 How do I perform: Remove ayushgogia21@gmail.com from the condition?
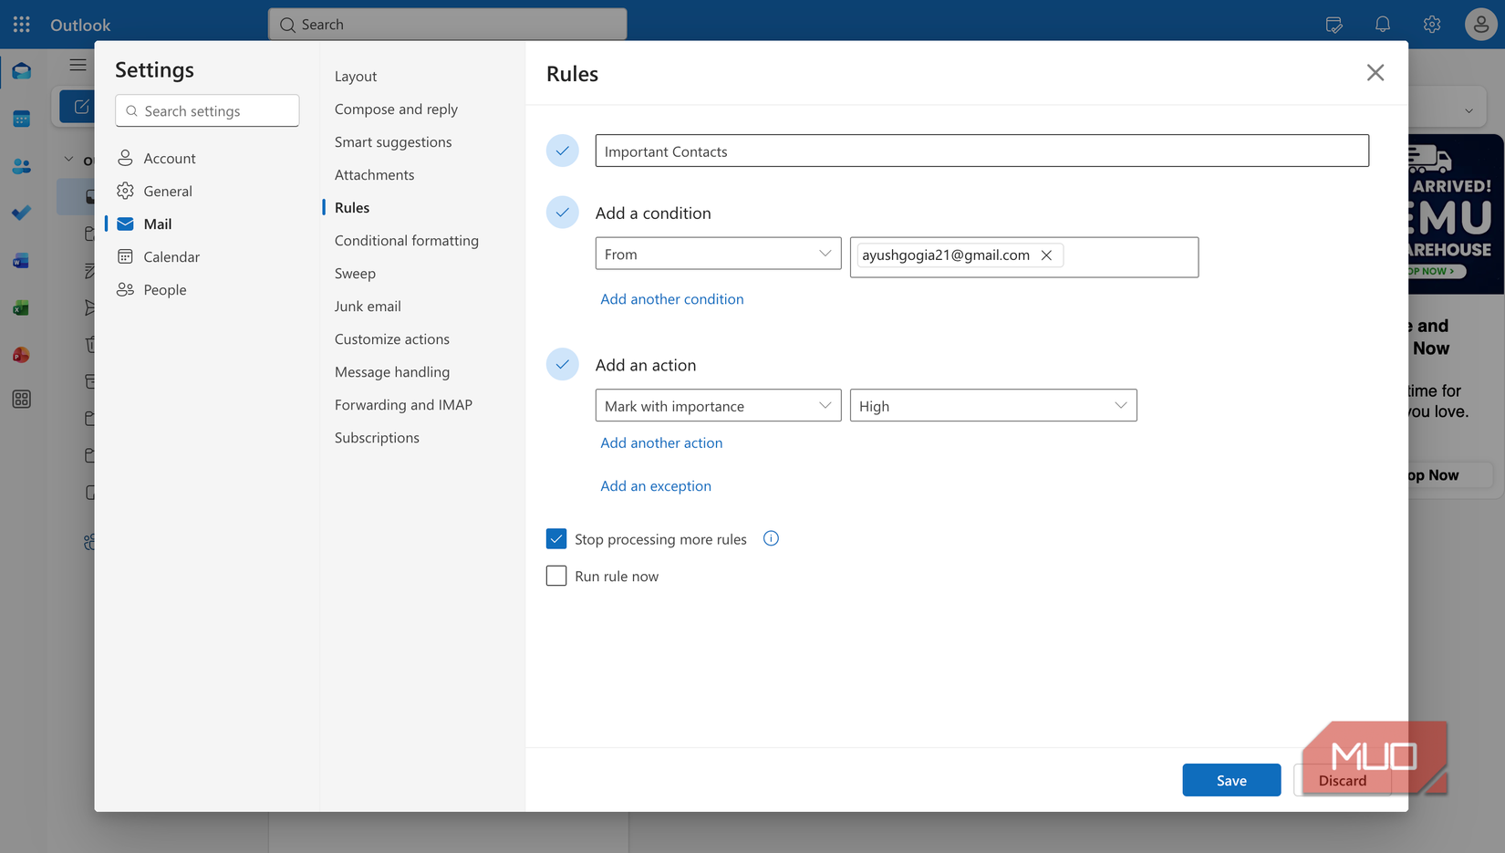coord(1046,255)
